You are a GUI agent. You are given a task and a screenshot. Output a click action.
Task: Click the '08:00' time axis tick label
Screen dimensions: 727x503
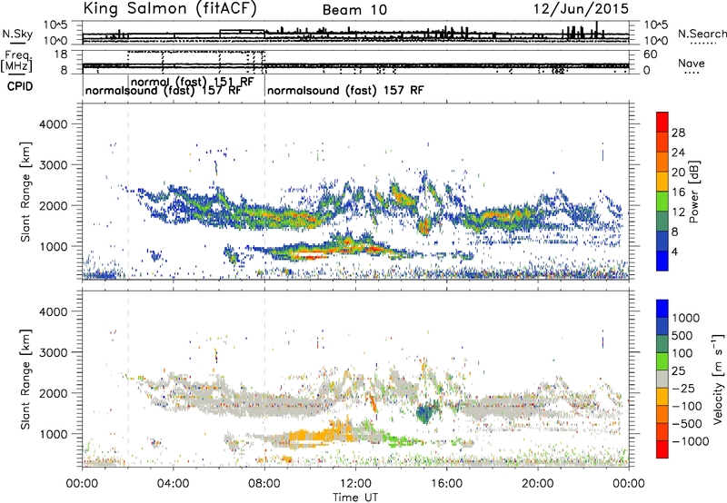(x=264, y=484)
